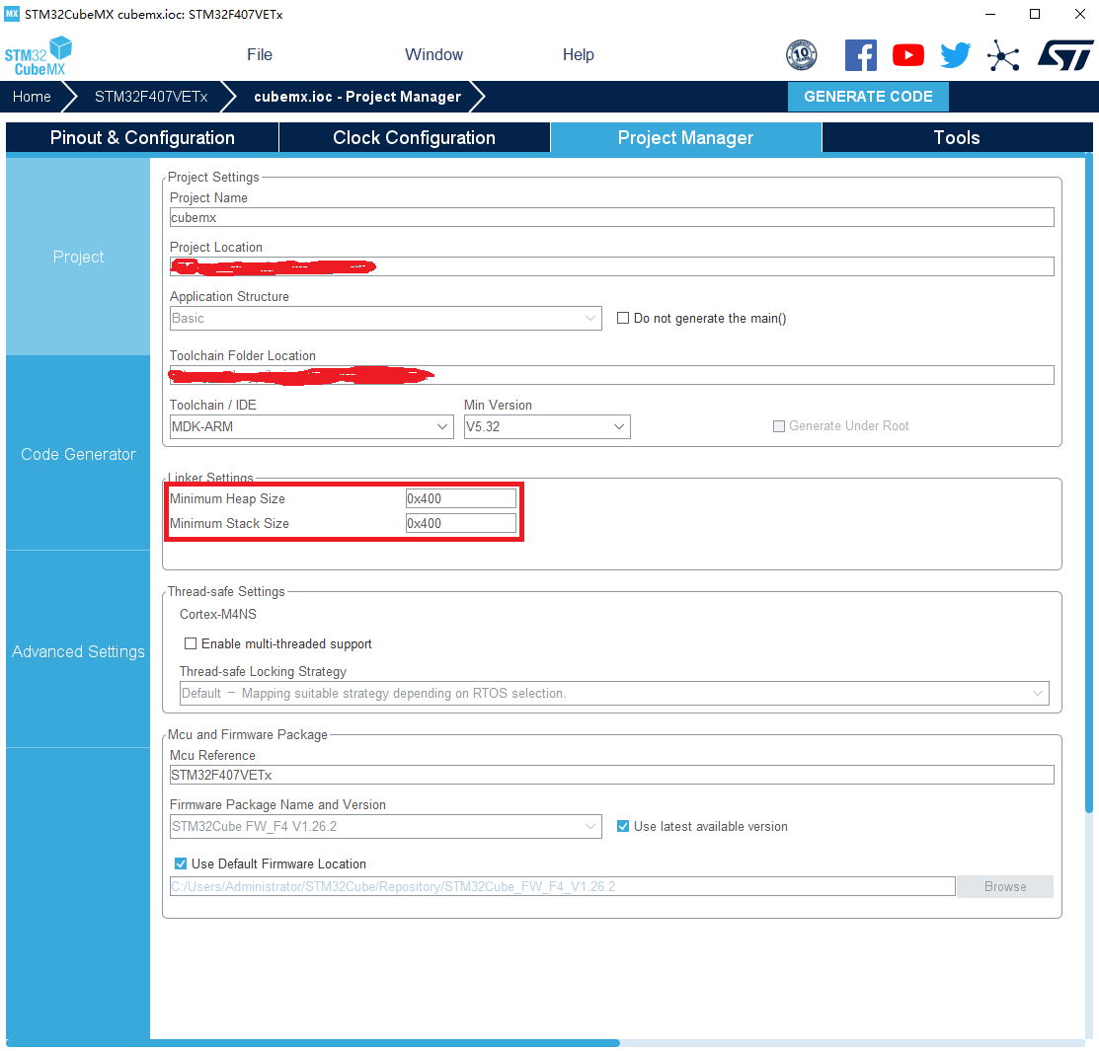Viewport: 1099px width, 1051px height.
Task: Minimize the STM32CubeMX window
Action: pos(990,14)
